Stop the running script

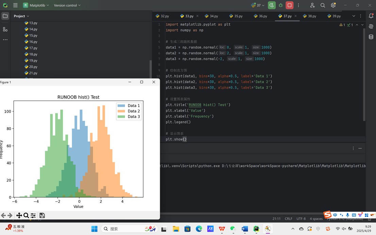click(290, 5)
